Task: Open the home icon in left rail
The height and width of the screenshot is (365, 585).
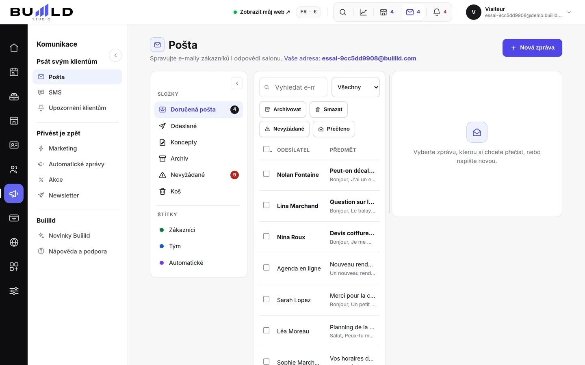Action: [14, 47]
